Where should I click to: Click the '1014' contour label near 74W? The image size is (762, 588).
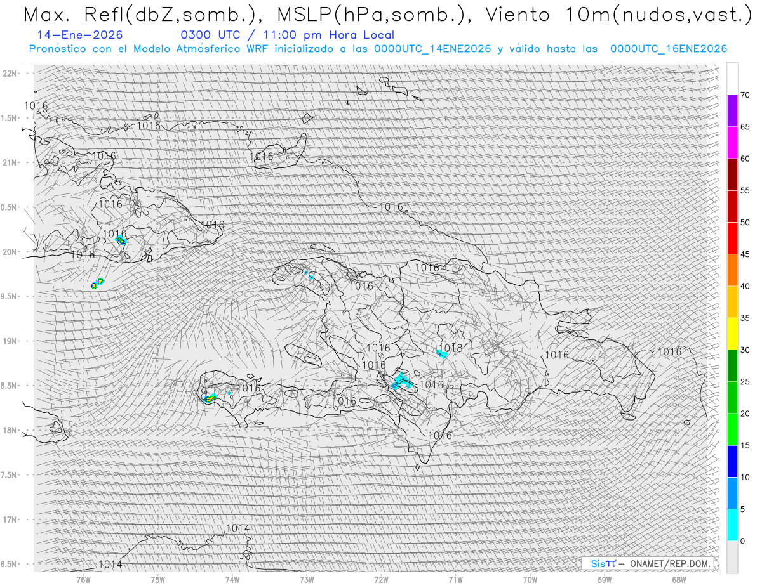coord(237,528)
